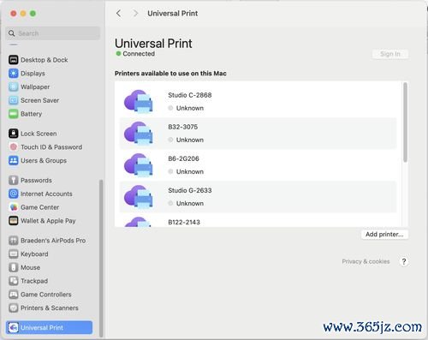Open the Desktop & Dock icon in sidebar
This screenshot has height=340, width=428.
pyautogui.click(x=14, y=60)
